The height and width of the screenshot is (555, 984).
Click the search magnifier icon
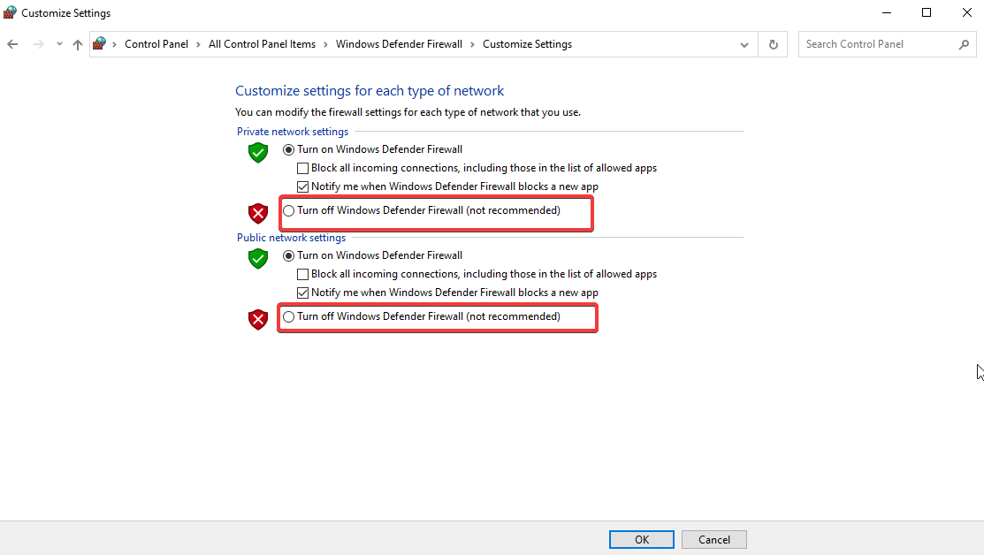(x=964, y=43)
